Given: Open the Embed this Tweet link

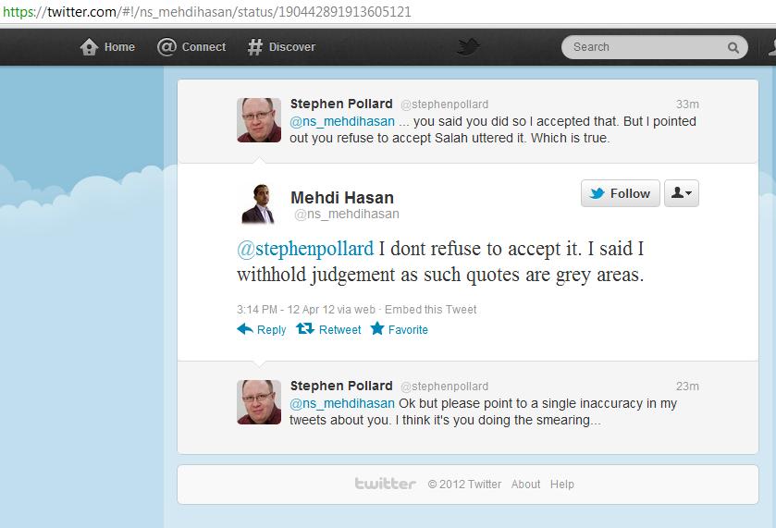Looking at the screenshot, I should (x=431, y=310).
